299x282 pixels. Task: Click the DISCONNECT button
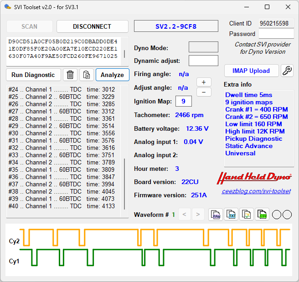tap(92, 26)
